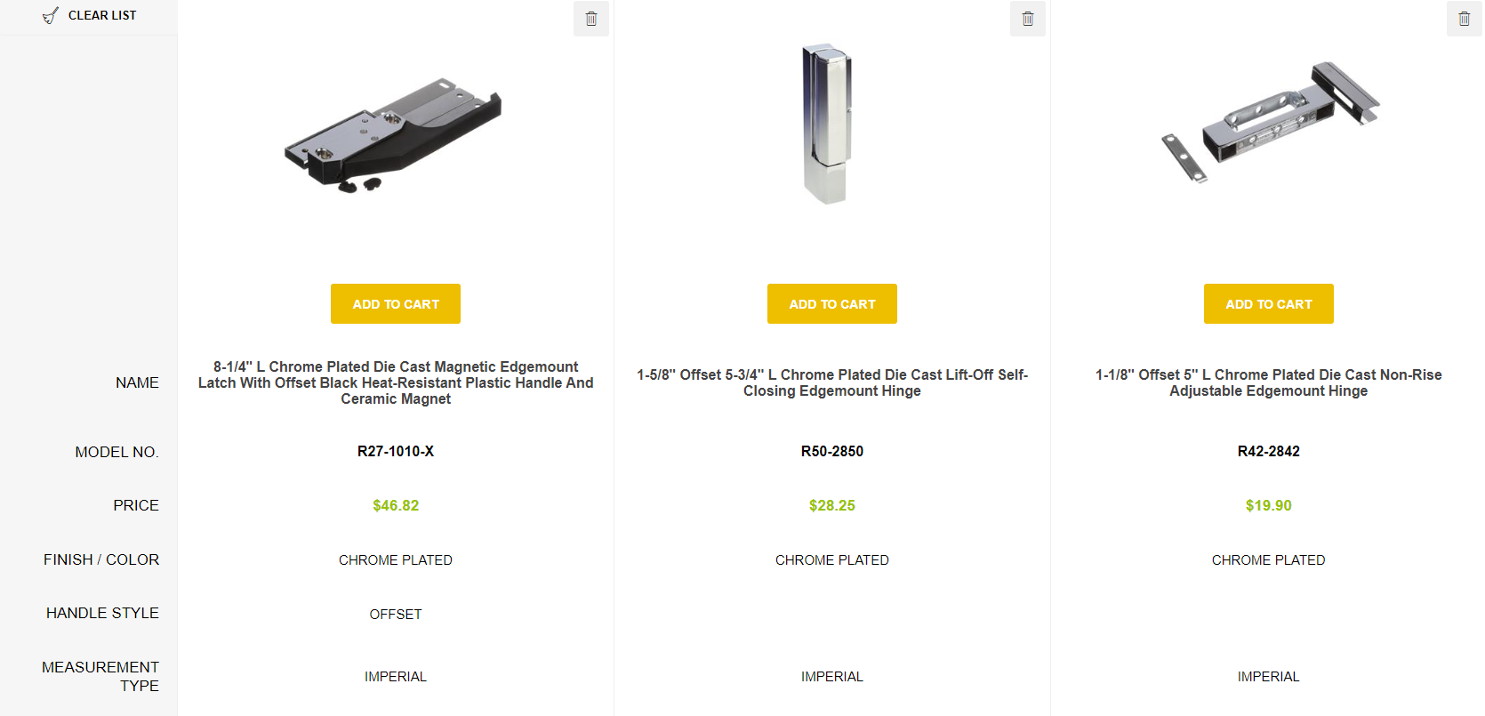This screenshot has height=716, width=1485.
Task: Open the magnetic edgemount latch product image
Action: (394, 135)
